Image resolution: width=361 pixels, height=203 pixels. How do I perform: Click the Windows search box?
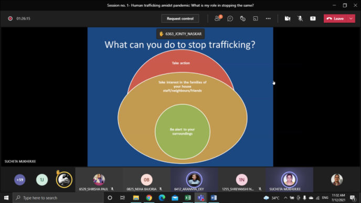coord(58,198)
